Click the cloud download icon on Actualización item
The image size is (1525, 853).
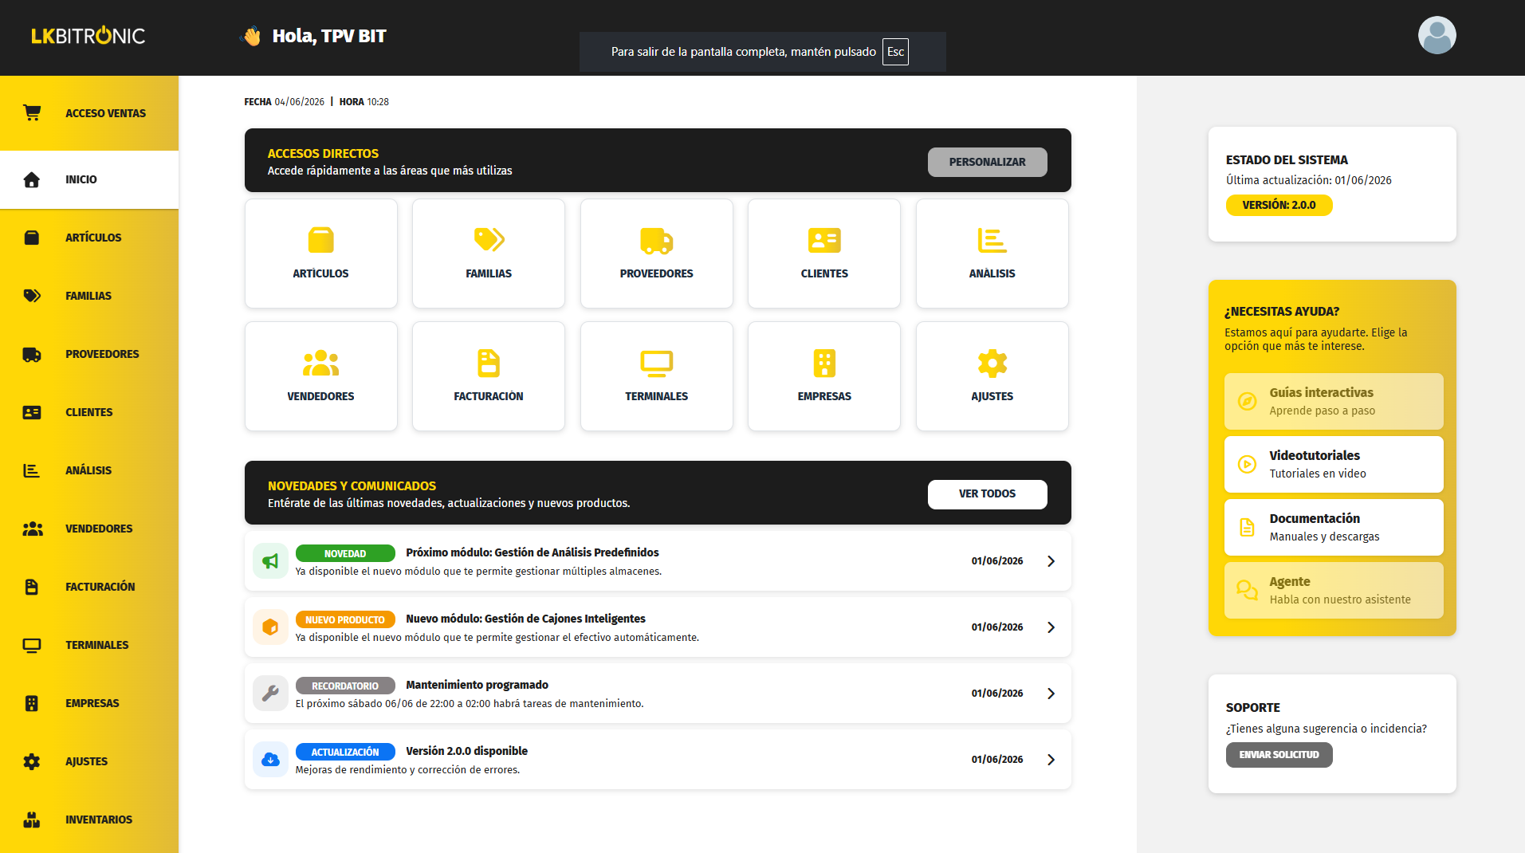point(270,760)
